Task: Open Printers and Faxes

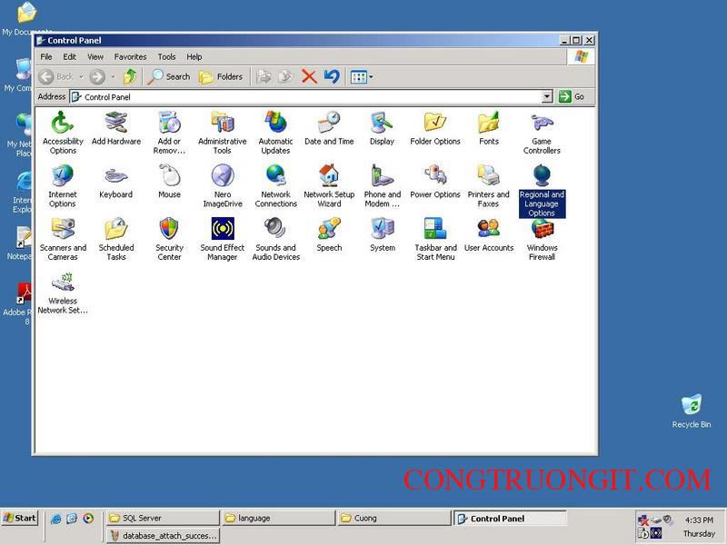Action: [x=489, y=185]
